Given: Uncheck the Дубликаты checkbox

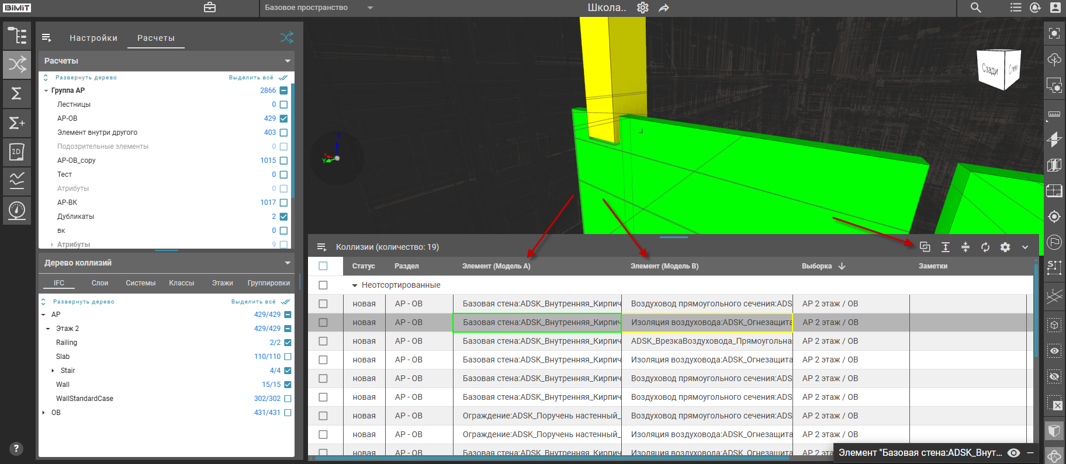Looking at the screenshot, I should pyautogui.click(x=283, y=217).
